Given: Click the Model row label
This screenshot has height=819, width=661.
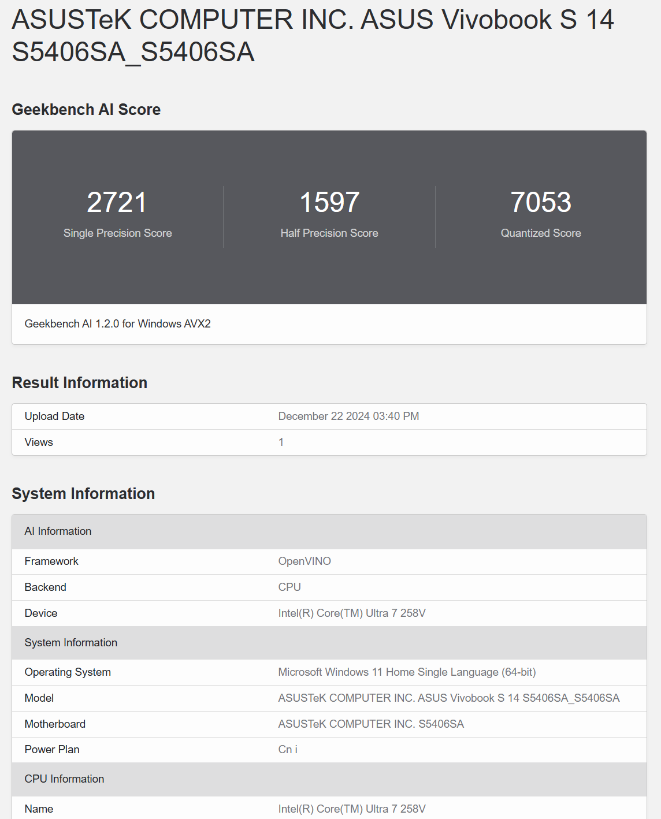Looking at the screenshot, I should coord(39,698).
